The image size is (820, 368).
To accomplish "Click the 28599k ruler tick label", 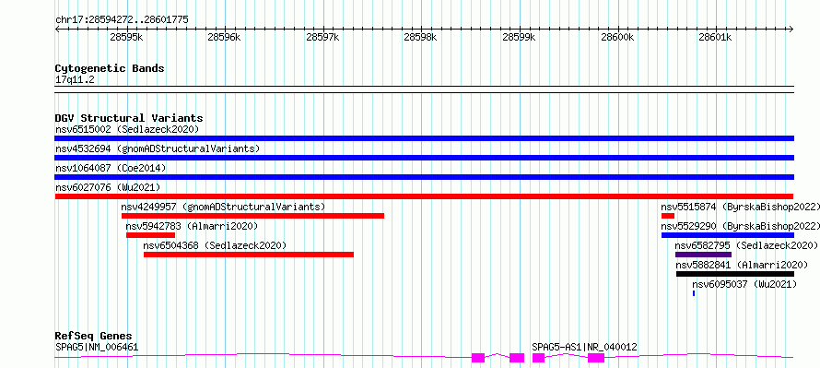I will point(519,37).
